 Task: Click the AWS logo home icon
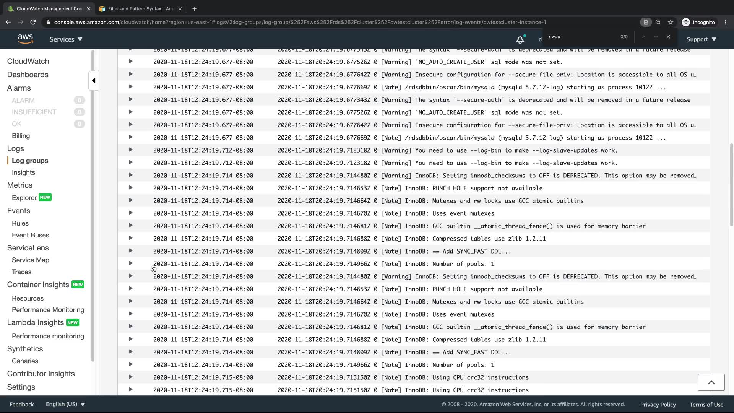pos(25,39)
